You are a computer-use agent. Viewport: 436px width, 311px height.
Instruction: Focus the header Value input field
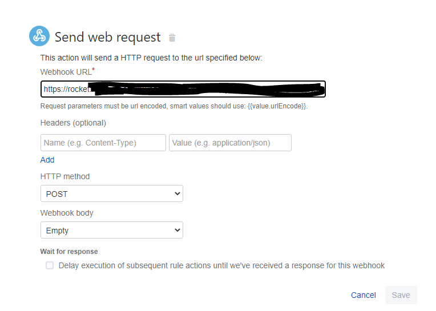click(x=230, y=143)
